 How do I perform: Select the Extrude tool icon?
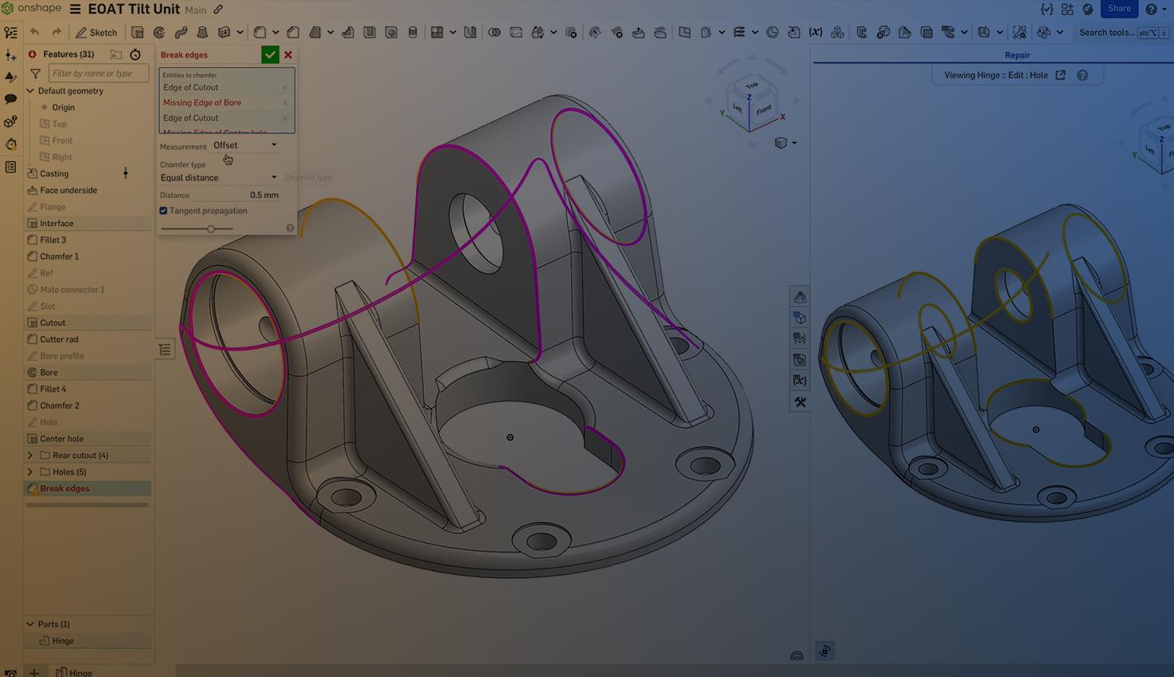coord(137,33)
